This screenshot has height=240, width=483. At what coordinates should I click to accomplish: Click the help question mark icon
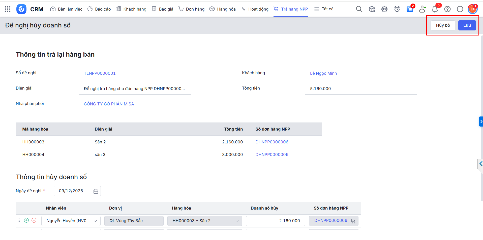[x=447, y=9]
